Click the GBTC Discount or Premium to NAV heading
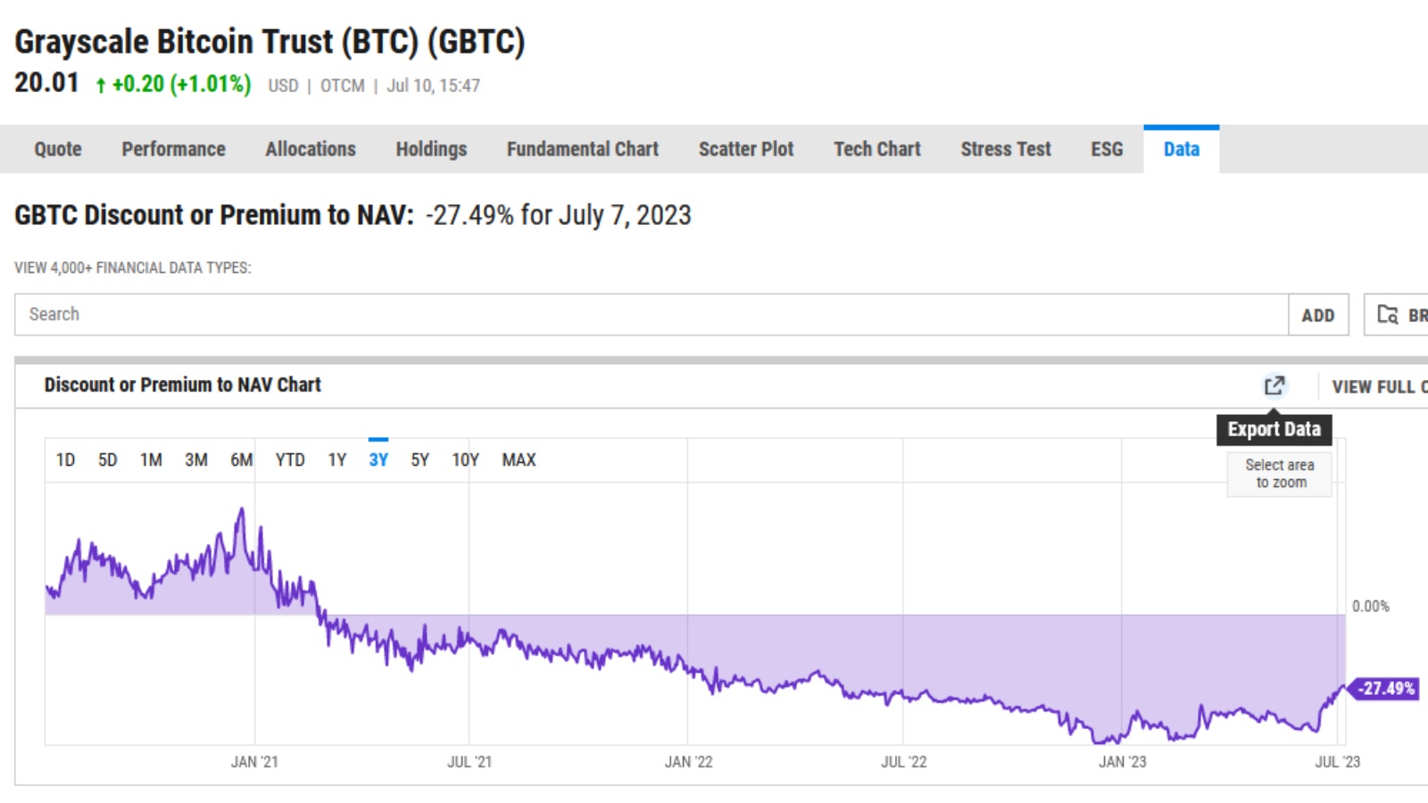The image size is (1428, 803). 214,215
